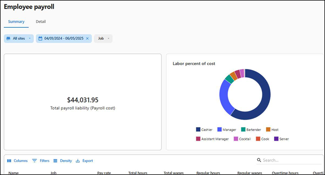Change table Density setting
The image size is (325, 175).
tap(62, 161)
